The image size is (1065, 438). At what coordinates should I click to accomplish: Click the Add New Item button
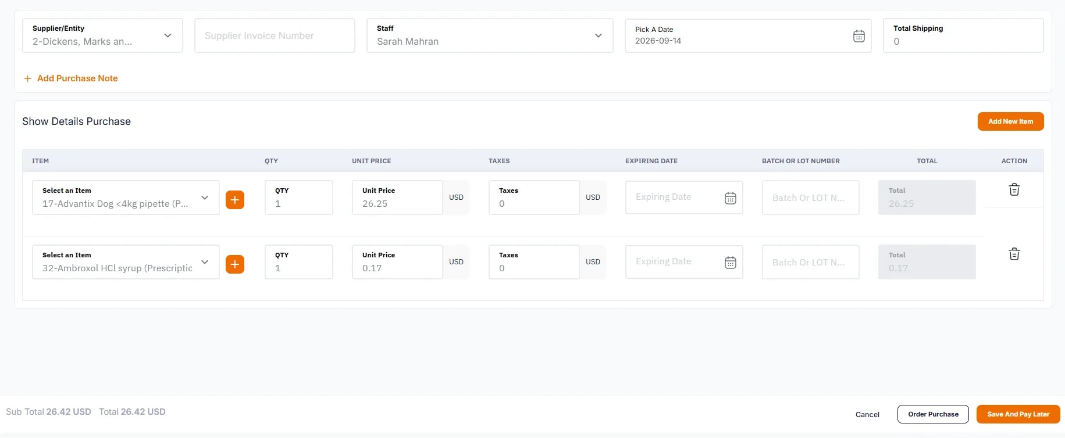tap(1010, 121)
